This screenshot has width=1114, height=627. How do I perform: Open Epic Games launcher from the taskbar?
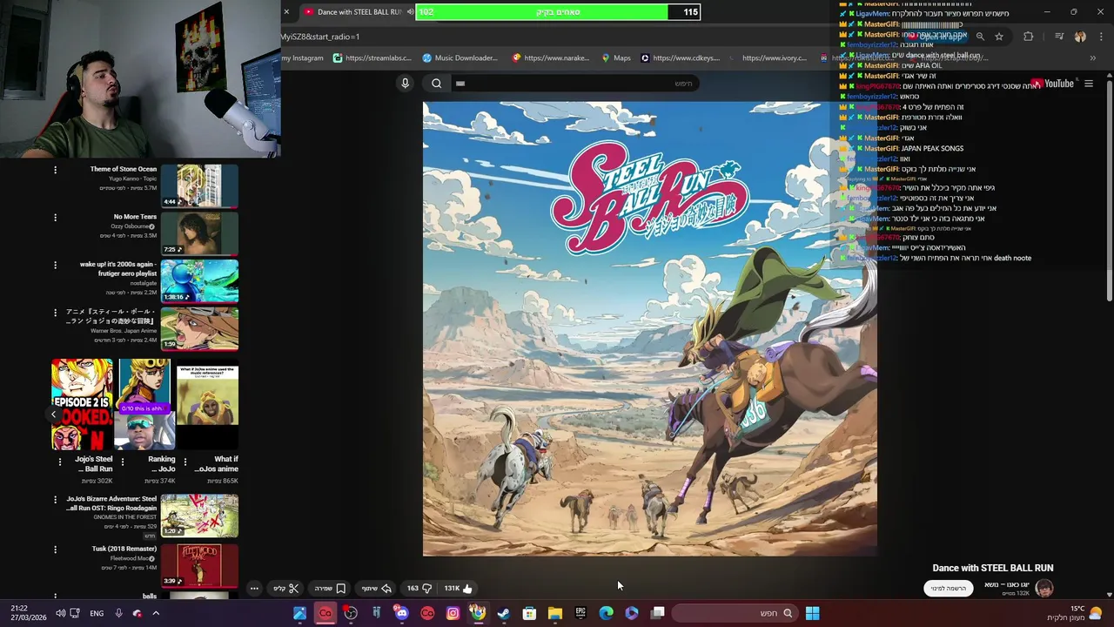click(x=580, y=613)
